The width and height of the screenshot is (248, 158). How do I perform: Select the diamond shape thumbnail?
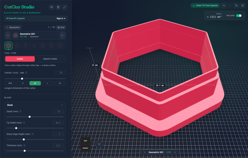(34, 46)
